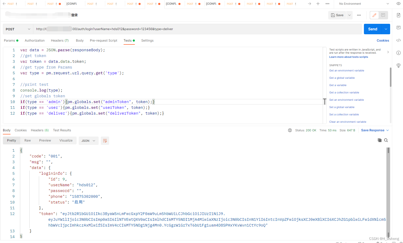This screenshot has height=243, width=403.
Task: Click the network globe icon near Status
Action: [x=290, y=130]
